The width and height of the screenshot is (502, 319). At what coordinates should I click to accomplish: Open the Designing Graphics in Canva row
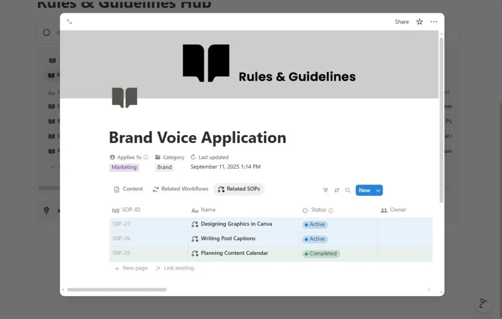point(236,224)
